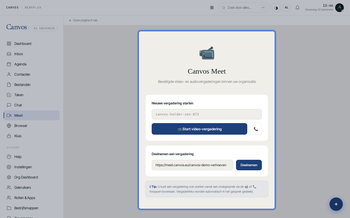The height and width of the screenshot is (218, 350).
Task: Click the Deelnemen button
Action: 249,165
